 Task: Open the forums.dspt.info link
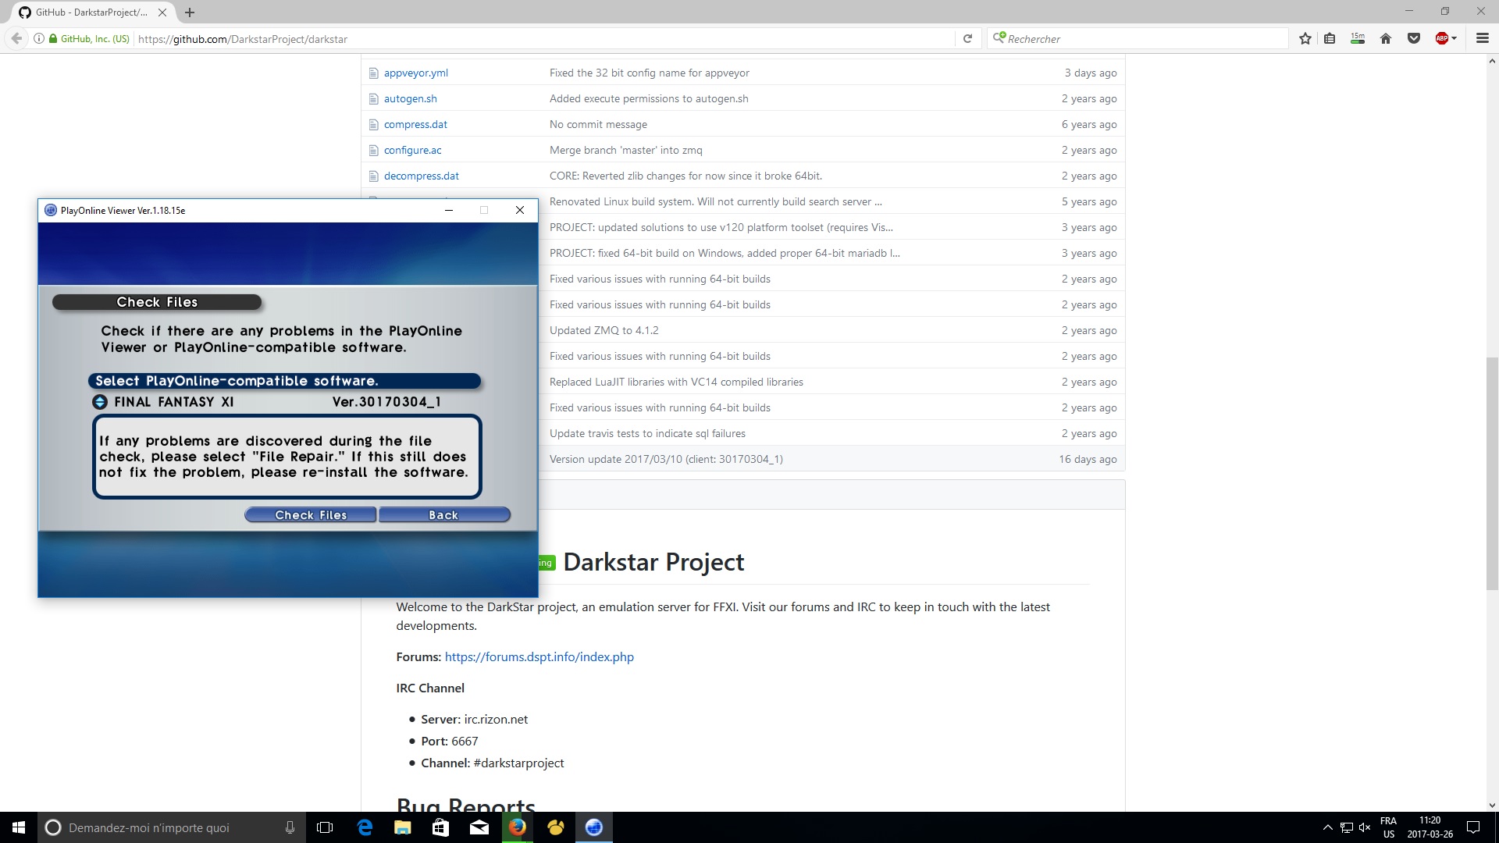pyautogui.click(x=539, y=656)
